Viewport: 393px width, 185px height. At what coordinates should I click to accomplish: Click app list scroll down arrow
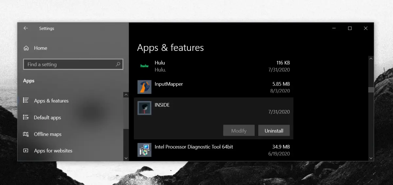click(x=371, y=158)
